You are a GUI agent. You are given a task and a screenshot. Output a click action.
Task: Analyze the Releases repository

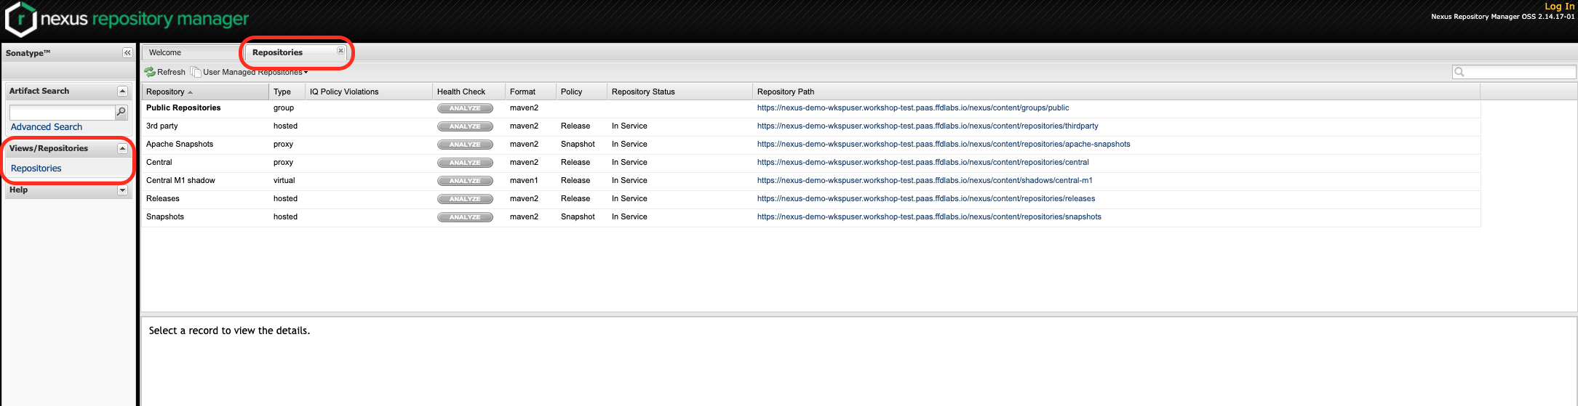pos(465,199)
